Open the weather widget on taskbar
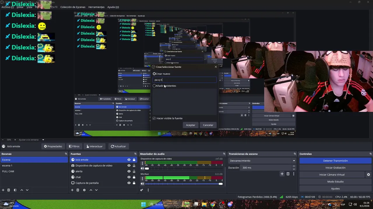The width and height of the screenshot is (373, 209). pyautogui.click(x=11, y=204)
